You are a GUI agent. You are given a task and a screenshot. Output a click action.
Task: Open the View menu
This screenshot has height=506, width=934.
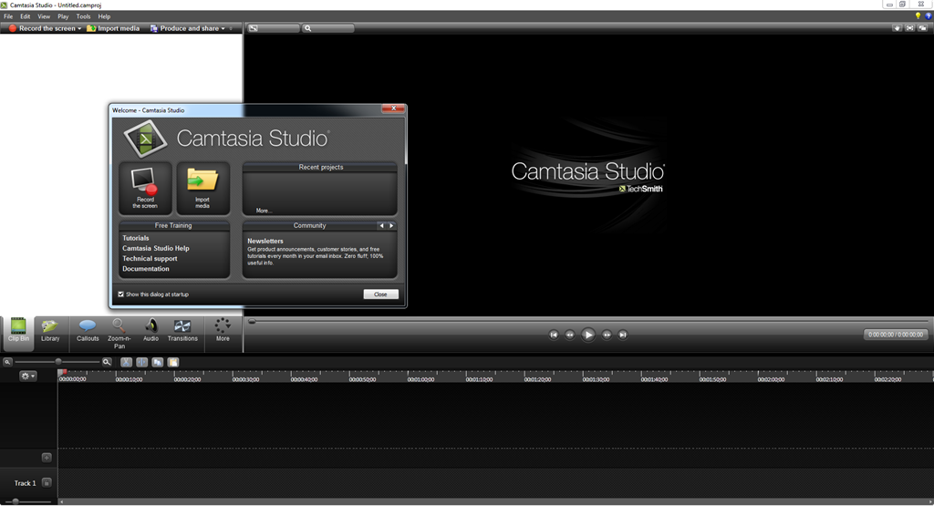click(x=44, y=16)
